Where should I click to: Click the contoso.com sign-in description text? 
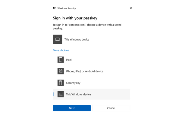tap(87, 26)
